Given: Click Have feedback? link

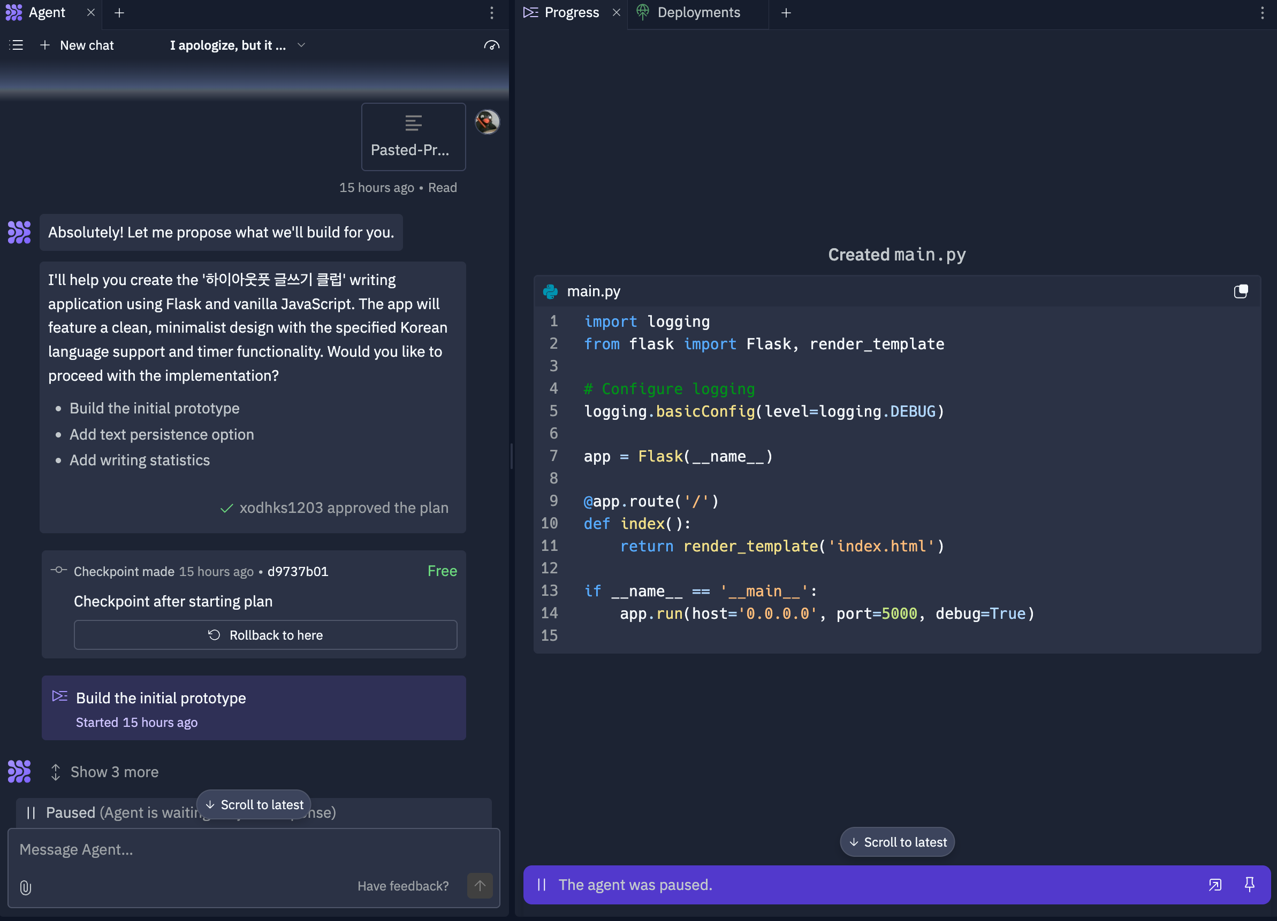Looking at the screenshot, I should (403, 886).
